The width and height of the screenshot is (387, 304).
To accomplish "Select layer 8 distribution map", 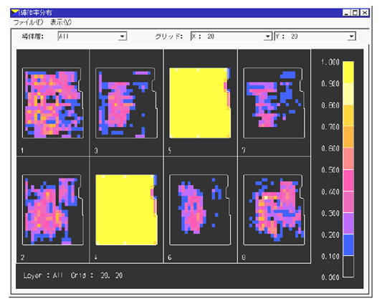I will pos(274,209).
